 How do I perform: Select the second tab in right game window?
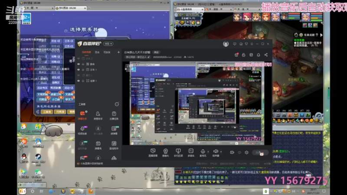(218, 9)
